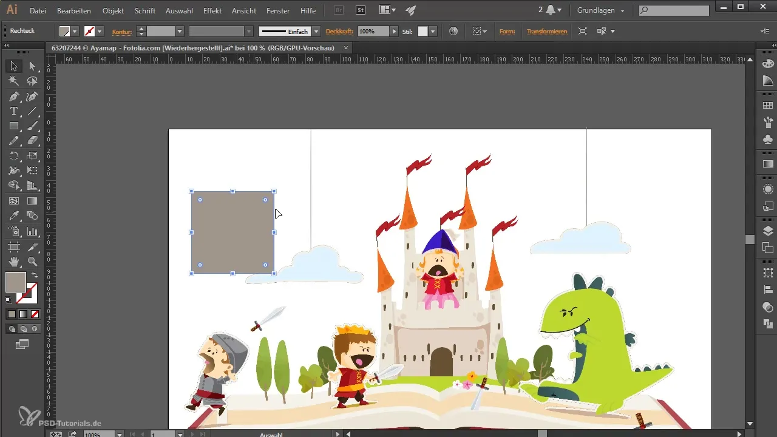Open the Layers panel icon

768,231
